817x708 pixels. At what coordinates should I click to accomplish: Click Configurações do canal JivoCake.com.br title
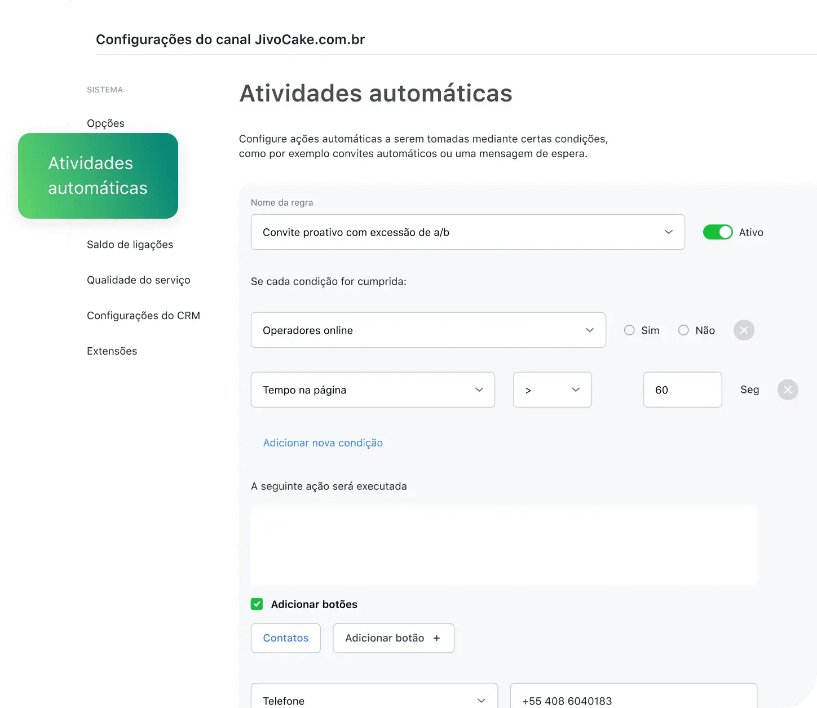coord(231,39)
